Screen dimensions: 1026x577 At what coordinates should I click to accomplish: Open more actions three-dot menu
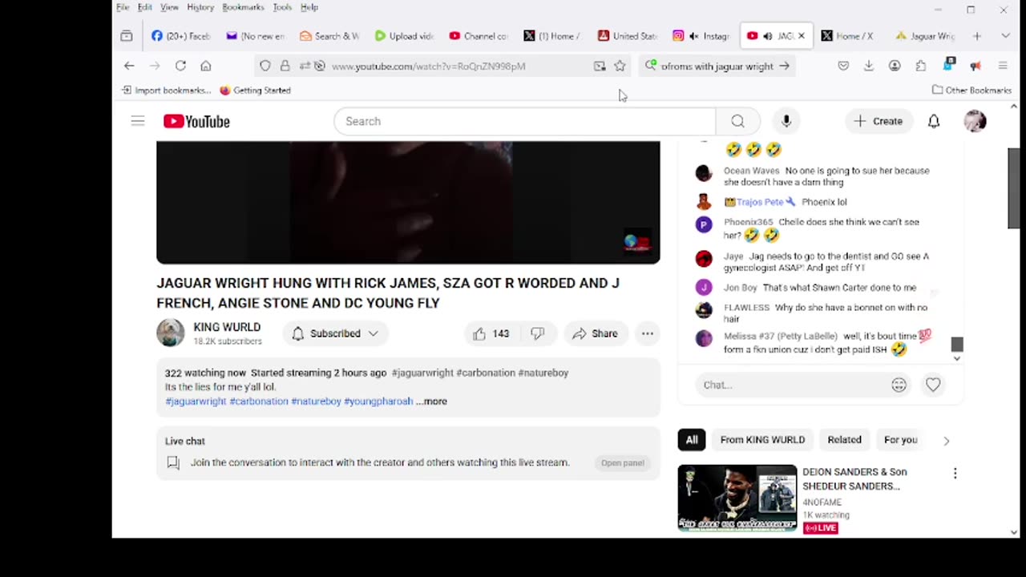[x=647, y=333]
